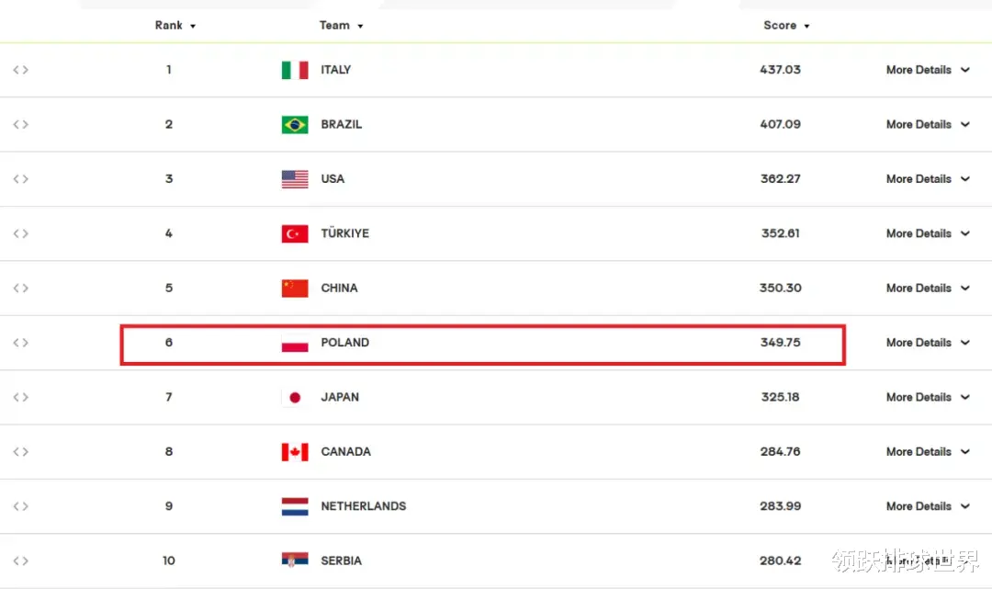Expand More Details for Italy

click(x=928, y=70)
